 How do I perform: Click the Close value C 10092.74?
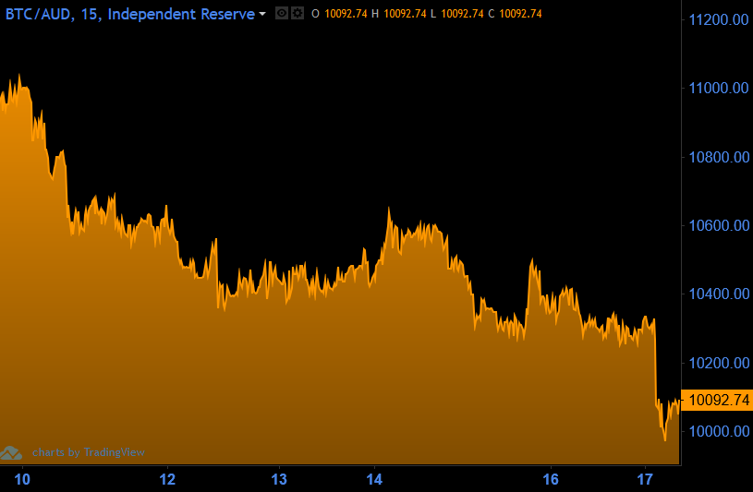515,14
